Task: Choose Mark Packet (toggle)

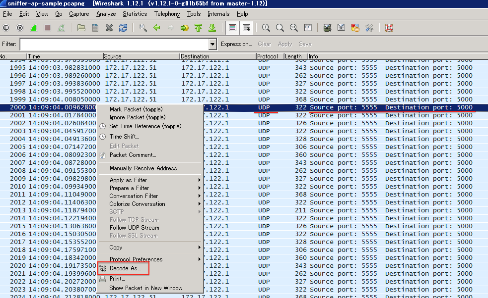Action: point(136,109)
